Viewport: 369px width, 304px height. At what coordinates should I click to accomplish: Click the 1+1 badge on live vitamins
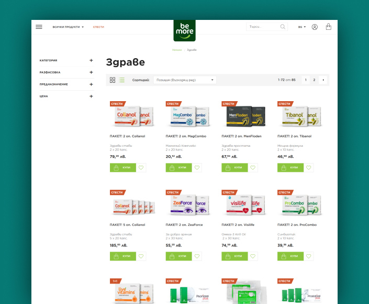pos(116,281)
